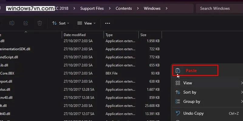
Task: Click the Share icon in the toolbar
Action: point(26,23)
